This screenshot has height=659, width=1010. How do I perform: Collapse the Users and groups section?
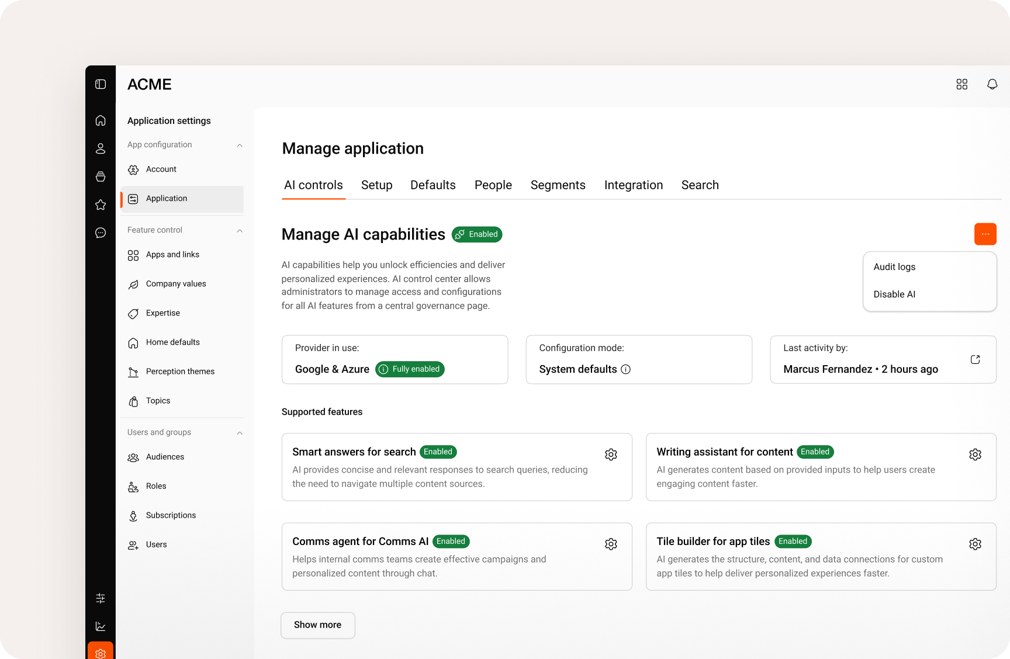[240, 432]
